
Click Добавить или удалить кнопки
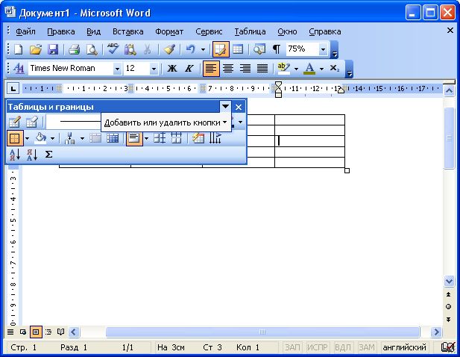166,122
